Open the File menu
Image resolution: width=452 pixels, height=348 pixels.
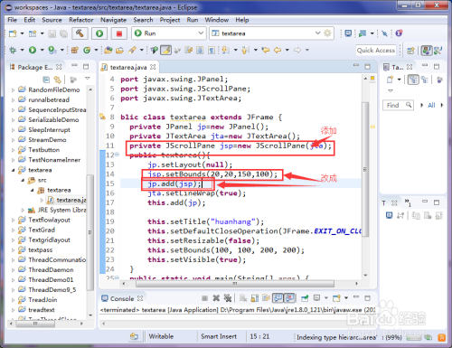[12, 20]
